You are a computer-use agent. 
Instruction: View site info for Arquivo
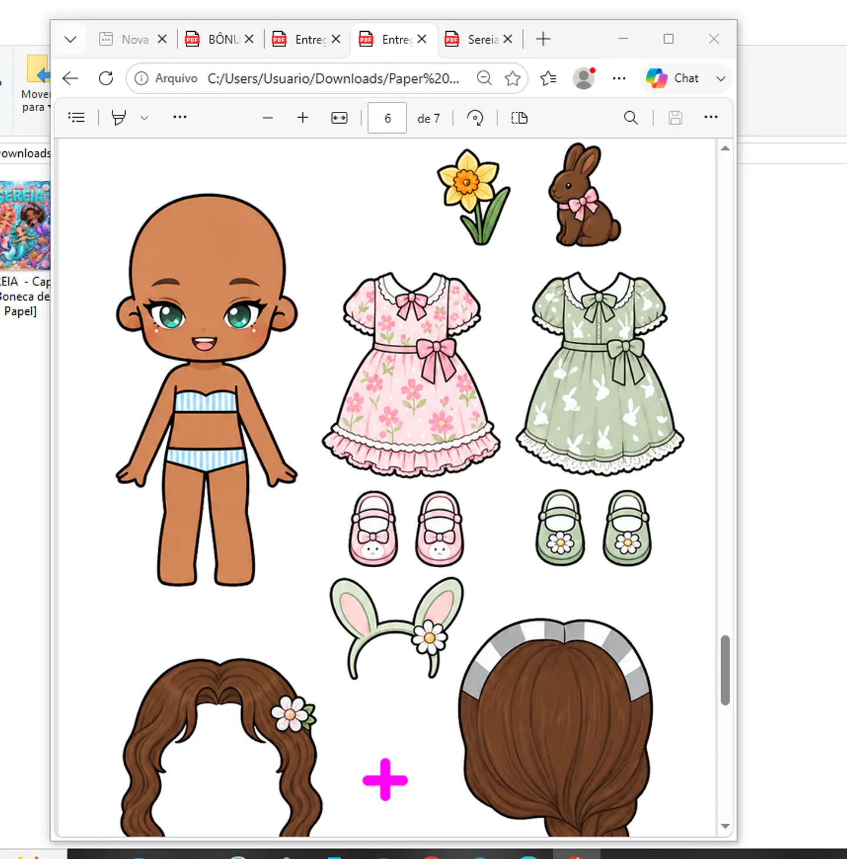(x=166, y=78)
